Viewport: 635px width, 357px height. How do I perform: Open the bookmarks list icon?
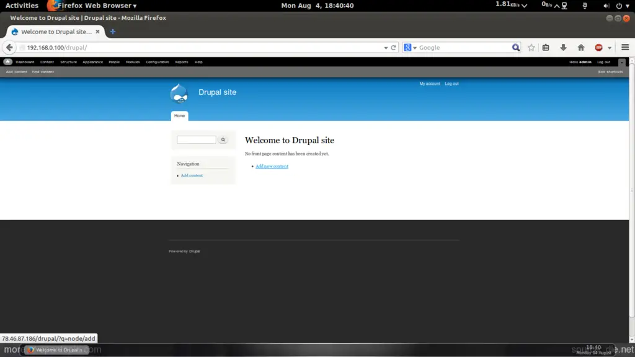pos(546,47)
